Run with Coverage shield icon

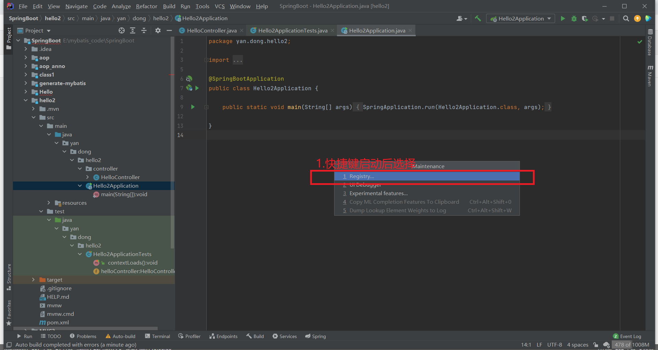coord(585,18)
